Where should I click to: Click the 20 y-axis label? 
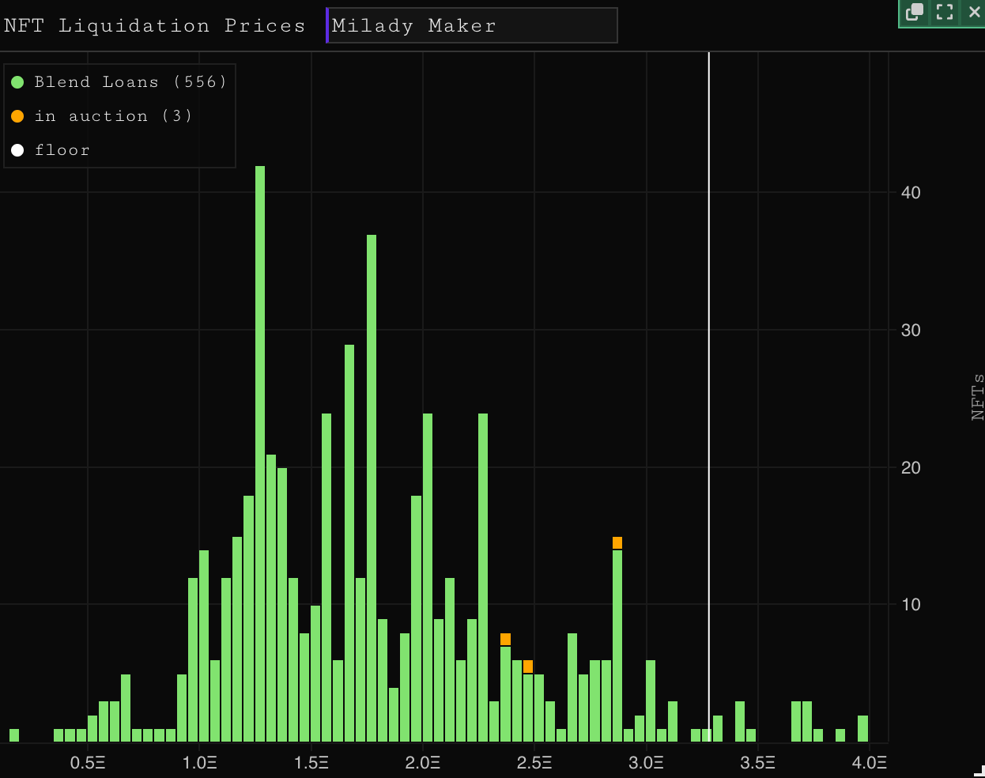point(911,468)
